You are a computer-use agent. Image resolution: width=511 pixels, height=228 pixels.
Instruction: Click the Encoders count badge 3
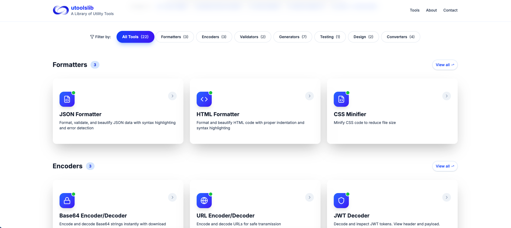point(90,166)
